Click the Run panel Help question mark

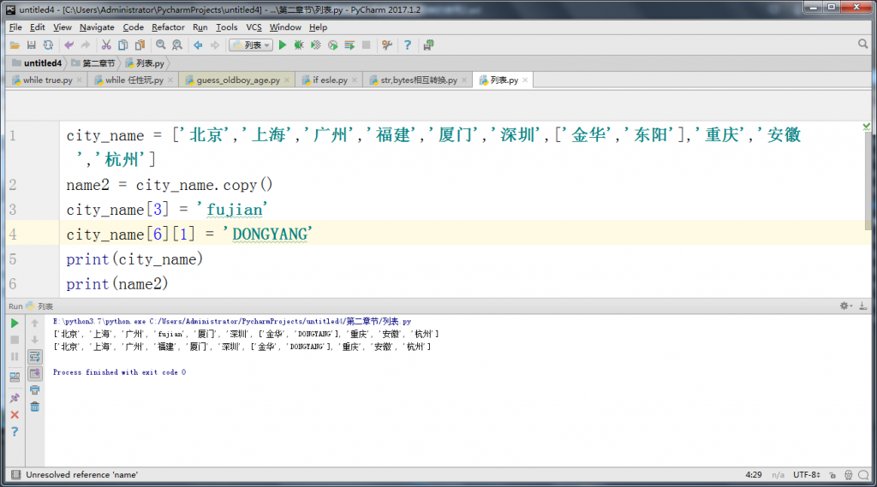(x=15, y=431)
